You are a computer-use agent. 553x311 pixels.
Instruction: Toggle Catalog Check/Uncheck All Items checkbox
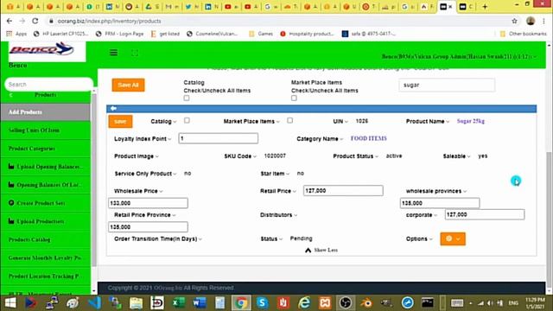coord(187,98)
